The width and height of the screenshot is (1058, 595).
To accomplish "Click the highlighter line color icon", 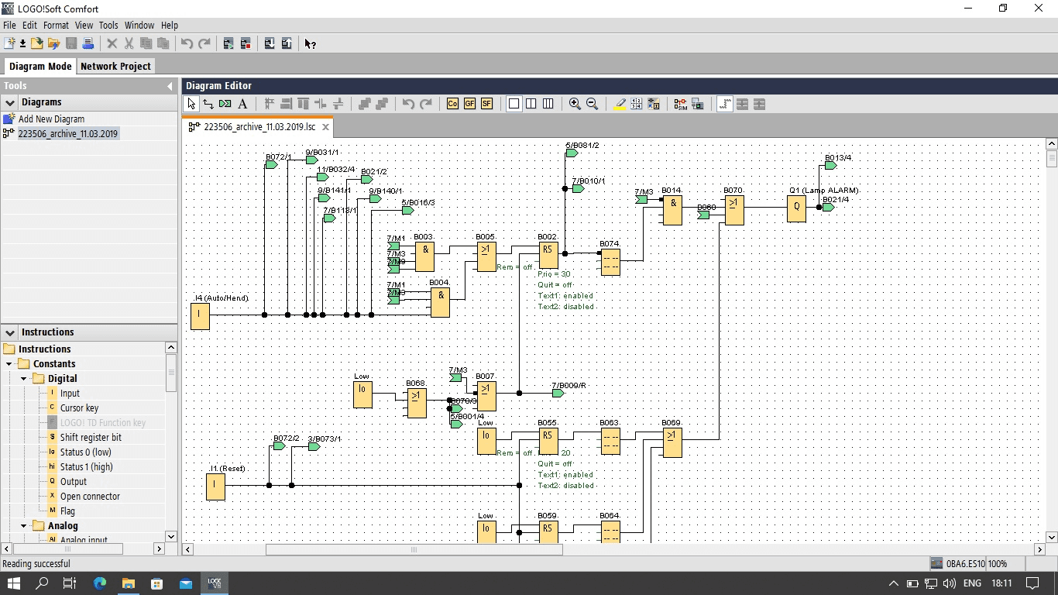I will (x=620, y=104).
